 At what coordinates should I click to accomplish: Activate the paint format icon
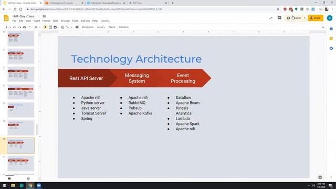[x=29, y=27]
